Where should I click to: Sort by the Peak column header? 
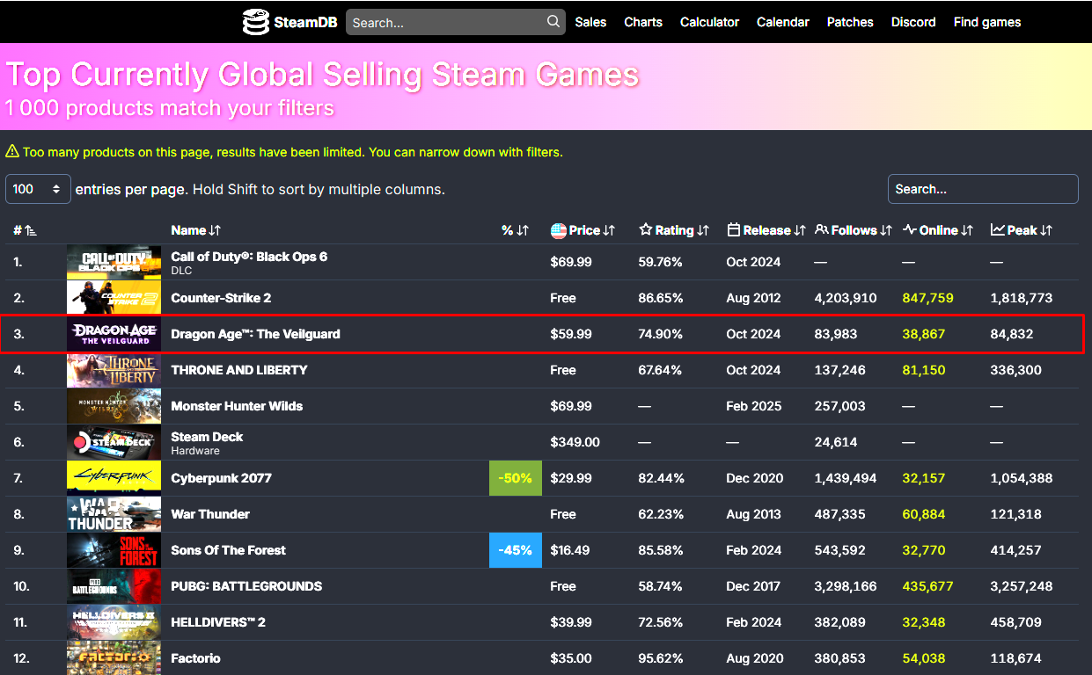(1022, 230)
